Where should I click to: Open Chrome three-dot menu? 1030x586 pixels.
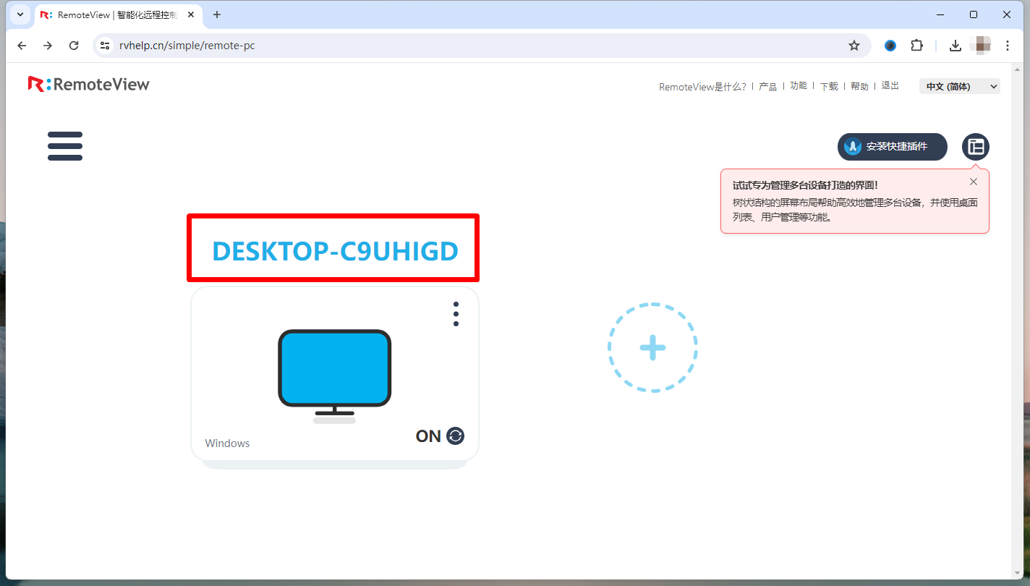click(1008, 46)
